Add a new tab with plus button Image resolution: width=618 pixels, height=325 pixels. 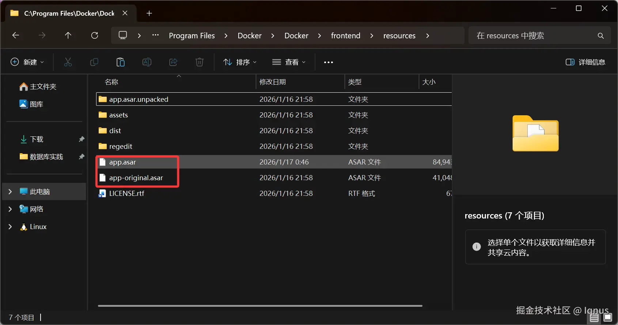[149, 13]
